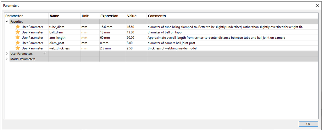Close the Parameters dialog
Screen dimensions: 322x130
(317, 5)
